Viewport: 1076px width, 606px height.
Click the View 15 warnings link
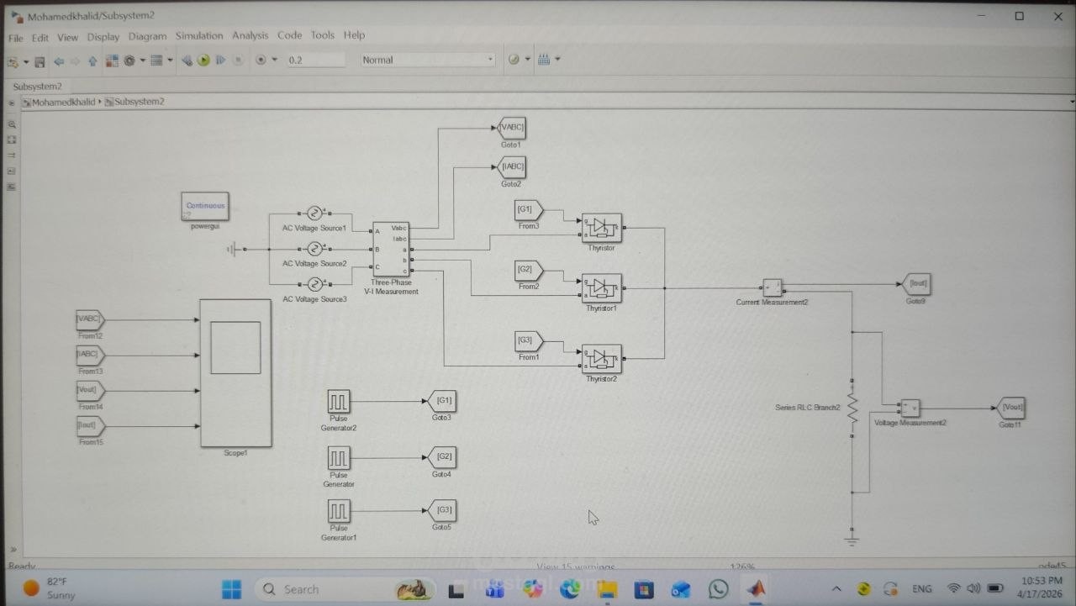575,567
